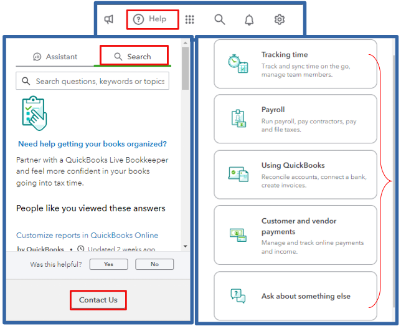Click the Search questions, keywords or topics field

[x=92, y=81]
